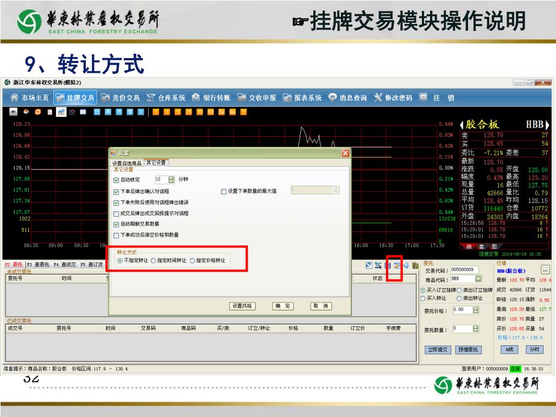Click the Y orange interval button
The width and height of the screenshot is (556, 417).
244,112
